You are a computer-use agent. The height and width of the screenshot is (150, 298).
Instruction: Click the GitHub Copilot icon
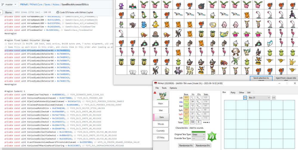tap(58, 12)
